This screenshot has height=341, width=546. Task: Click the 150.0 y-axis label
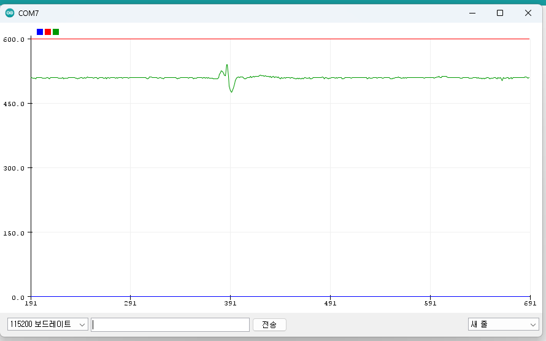tap(14, 233)
